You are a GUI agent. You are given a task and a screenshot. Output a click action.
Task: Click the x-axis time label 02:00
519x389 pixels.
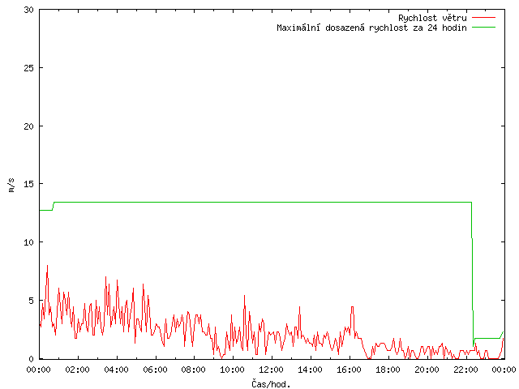click(x=78, y=370)
